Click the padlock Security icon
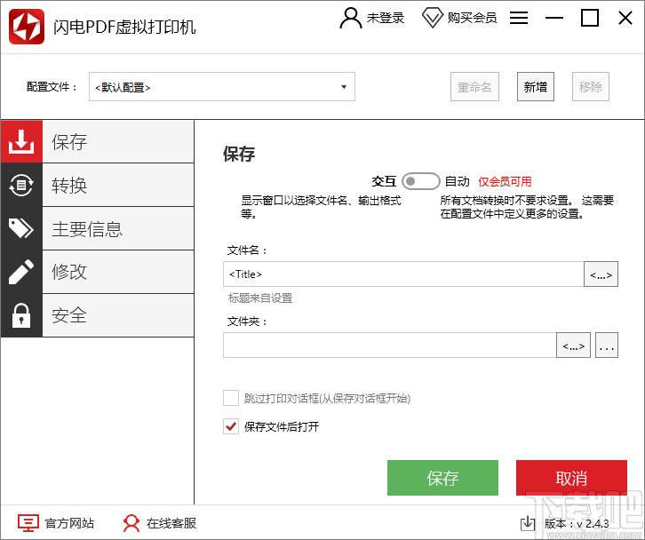Image resolution: width=645 pixels, height=540 pixels. point(21,315)
